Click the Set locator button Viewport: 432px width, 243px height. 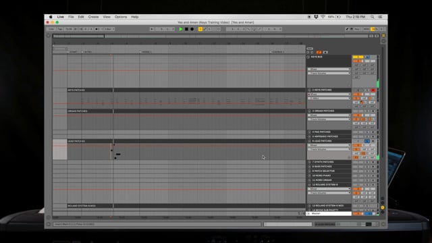click(x=310, y=49)
